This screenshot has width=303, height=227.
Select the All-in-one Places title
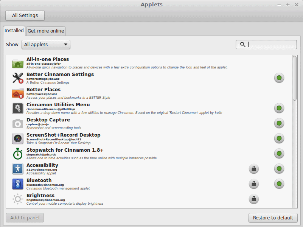click(48, 59)
